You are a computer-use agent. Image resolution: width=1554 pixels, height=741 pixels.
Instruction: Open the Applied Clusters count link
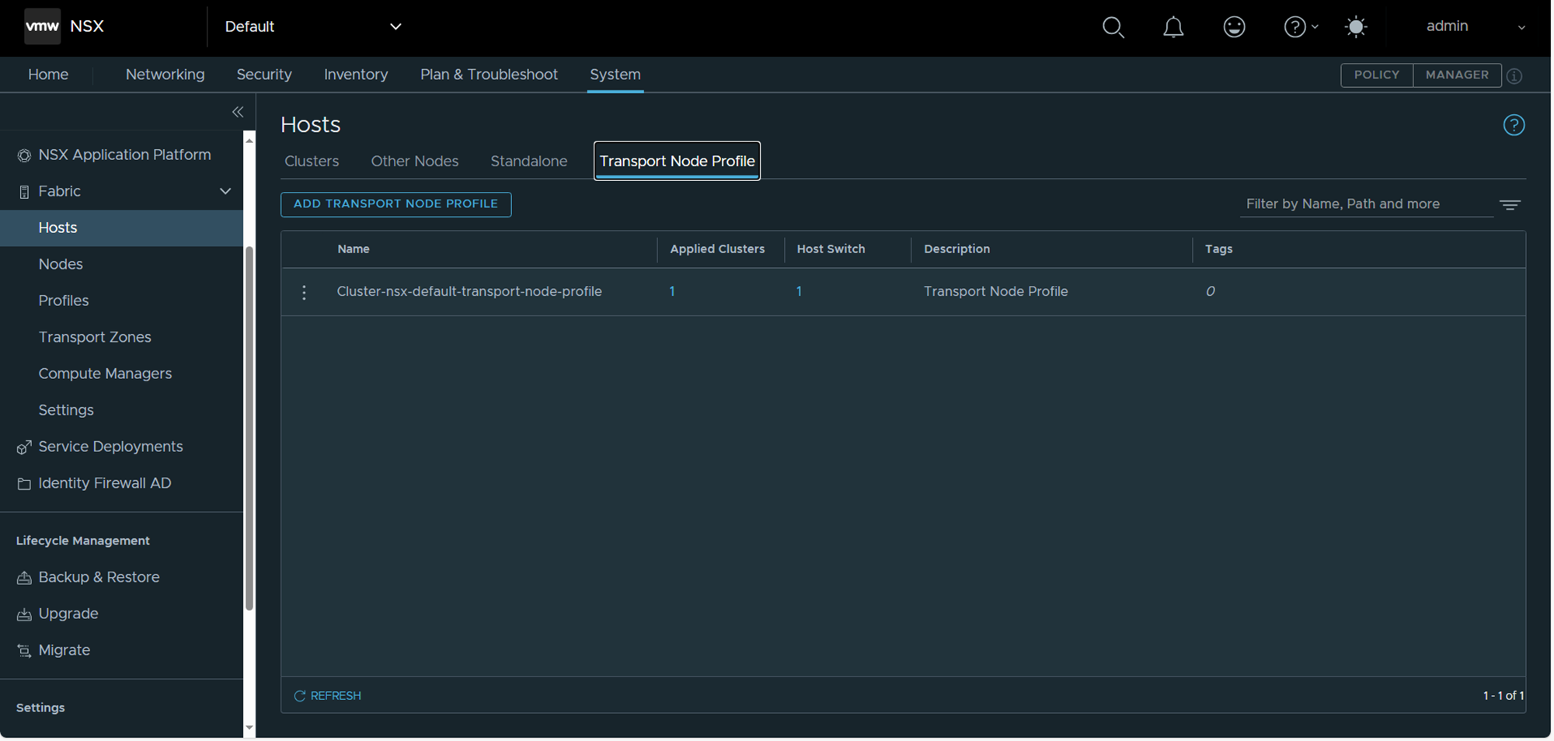[672, 291]
